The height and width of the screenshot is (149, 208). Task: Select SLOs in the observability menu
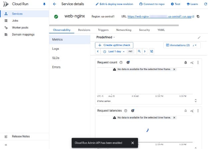click(x=70, y=58)
